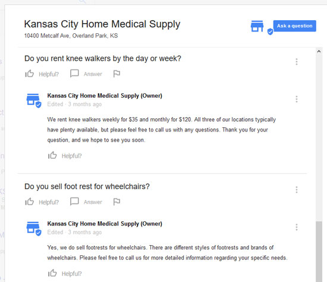Answer the wheelchair foot rest question
The height and width of the screenshot is (282, 327).
(86, 202)
